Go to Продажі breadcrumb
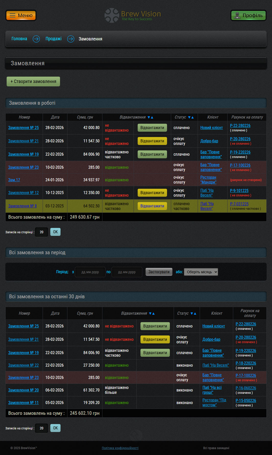The width and height of the screenshot is (272, 455). [53, 39]
